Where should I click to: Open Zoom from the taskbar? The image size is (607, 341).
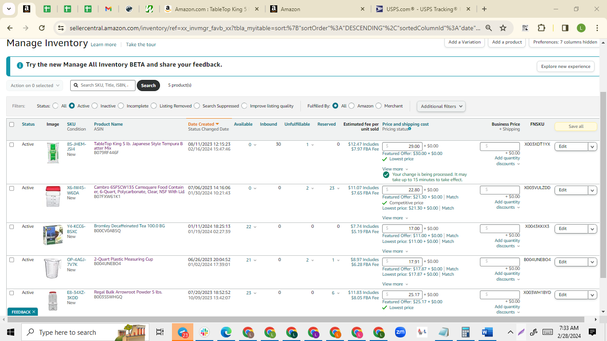tap(400, 332)
